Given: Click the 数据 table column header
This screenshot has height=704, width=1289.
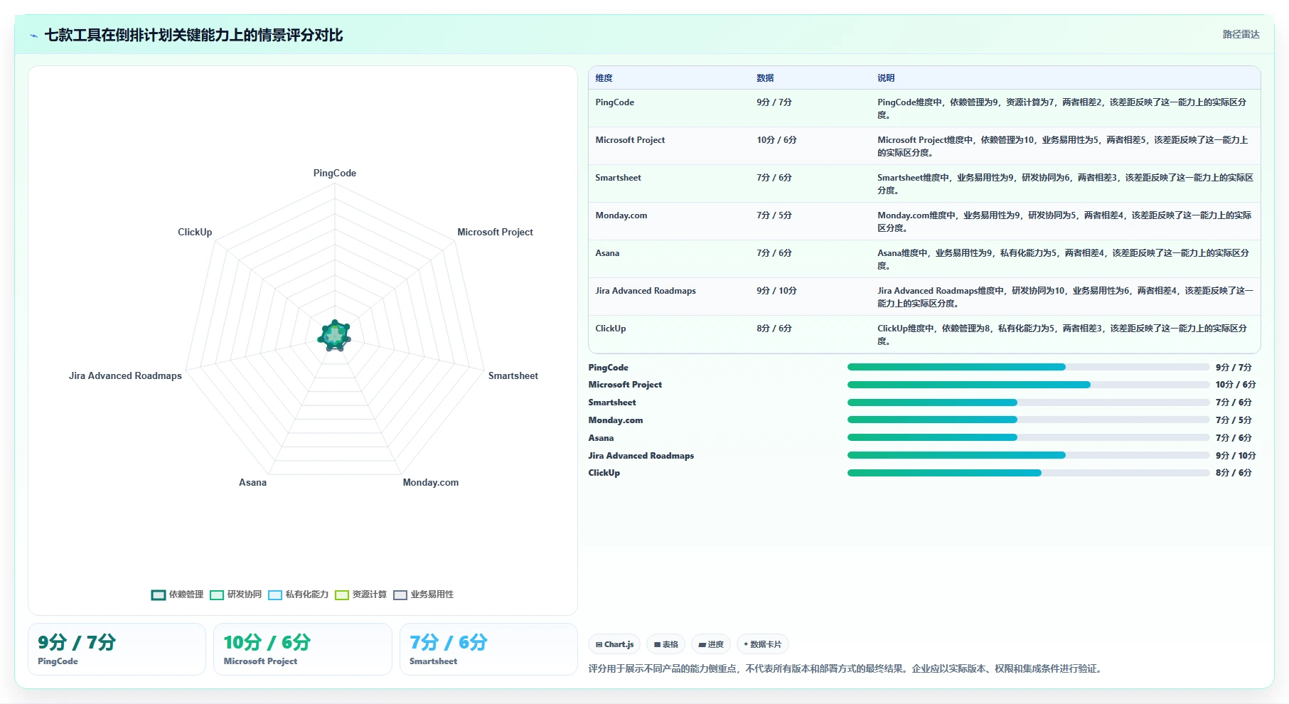Looking at the screenshot, I should click(x=765, y=78).
